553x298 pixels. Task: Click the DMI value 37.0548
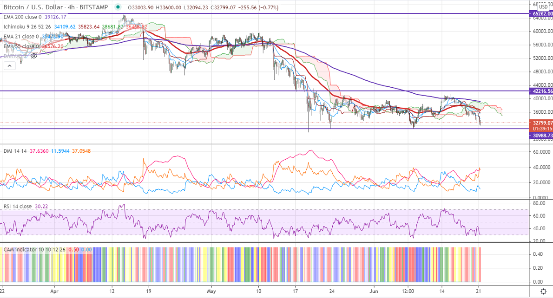pos(81,151)
